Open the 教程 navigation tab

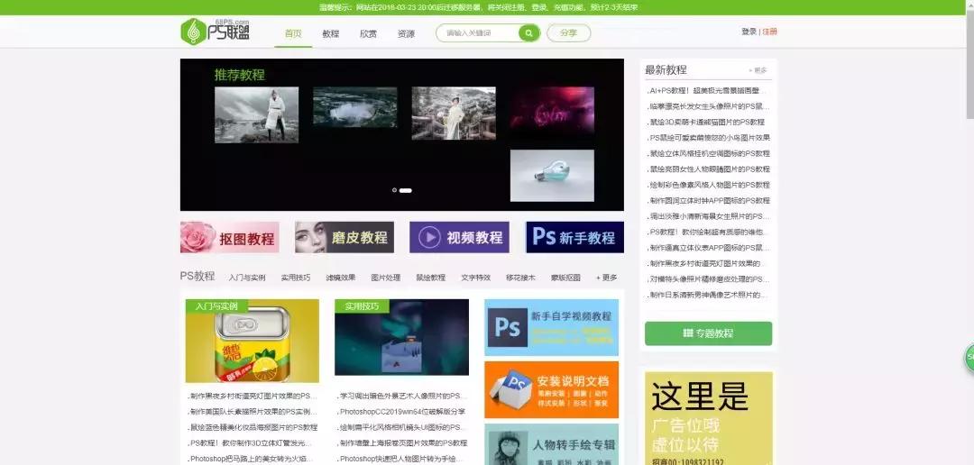330,33
